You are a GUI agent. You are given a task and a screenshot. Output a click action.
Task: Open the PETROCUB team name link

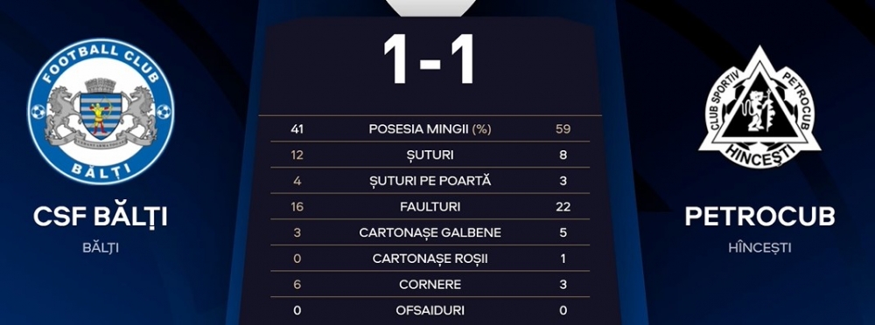tap(760, 217)
